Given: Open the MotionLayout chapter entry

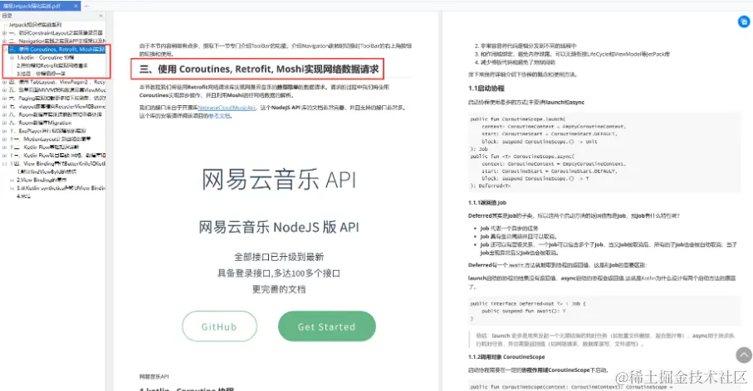Looking at the screenshot, I should click(51, 139).
